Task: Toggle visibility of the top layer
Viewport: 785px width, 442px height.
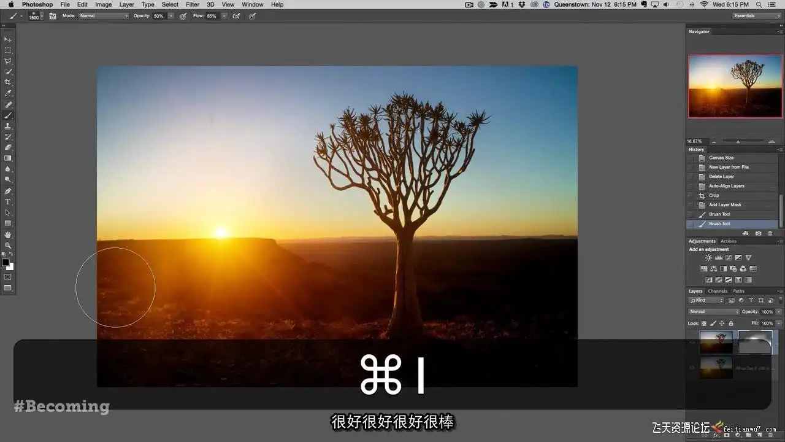Action: coord(692,343)
